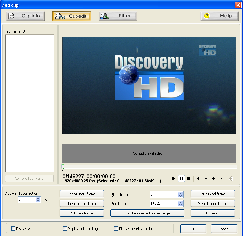Pause the video preview

(181, 179)
